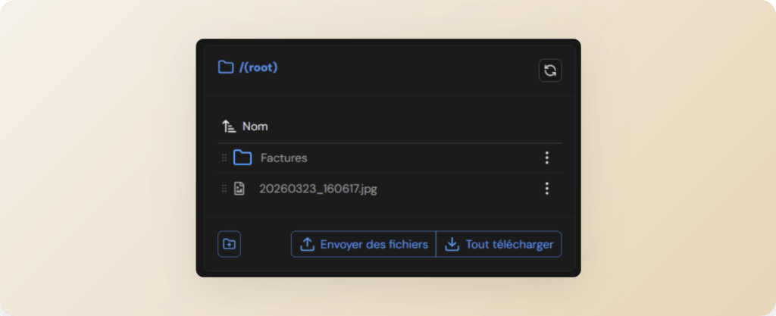Viewport: 776px width, 316px height.
Task: Click the upload arrow icon in Envoyer des fichiers
Action: (307, 244)
